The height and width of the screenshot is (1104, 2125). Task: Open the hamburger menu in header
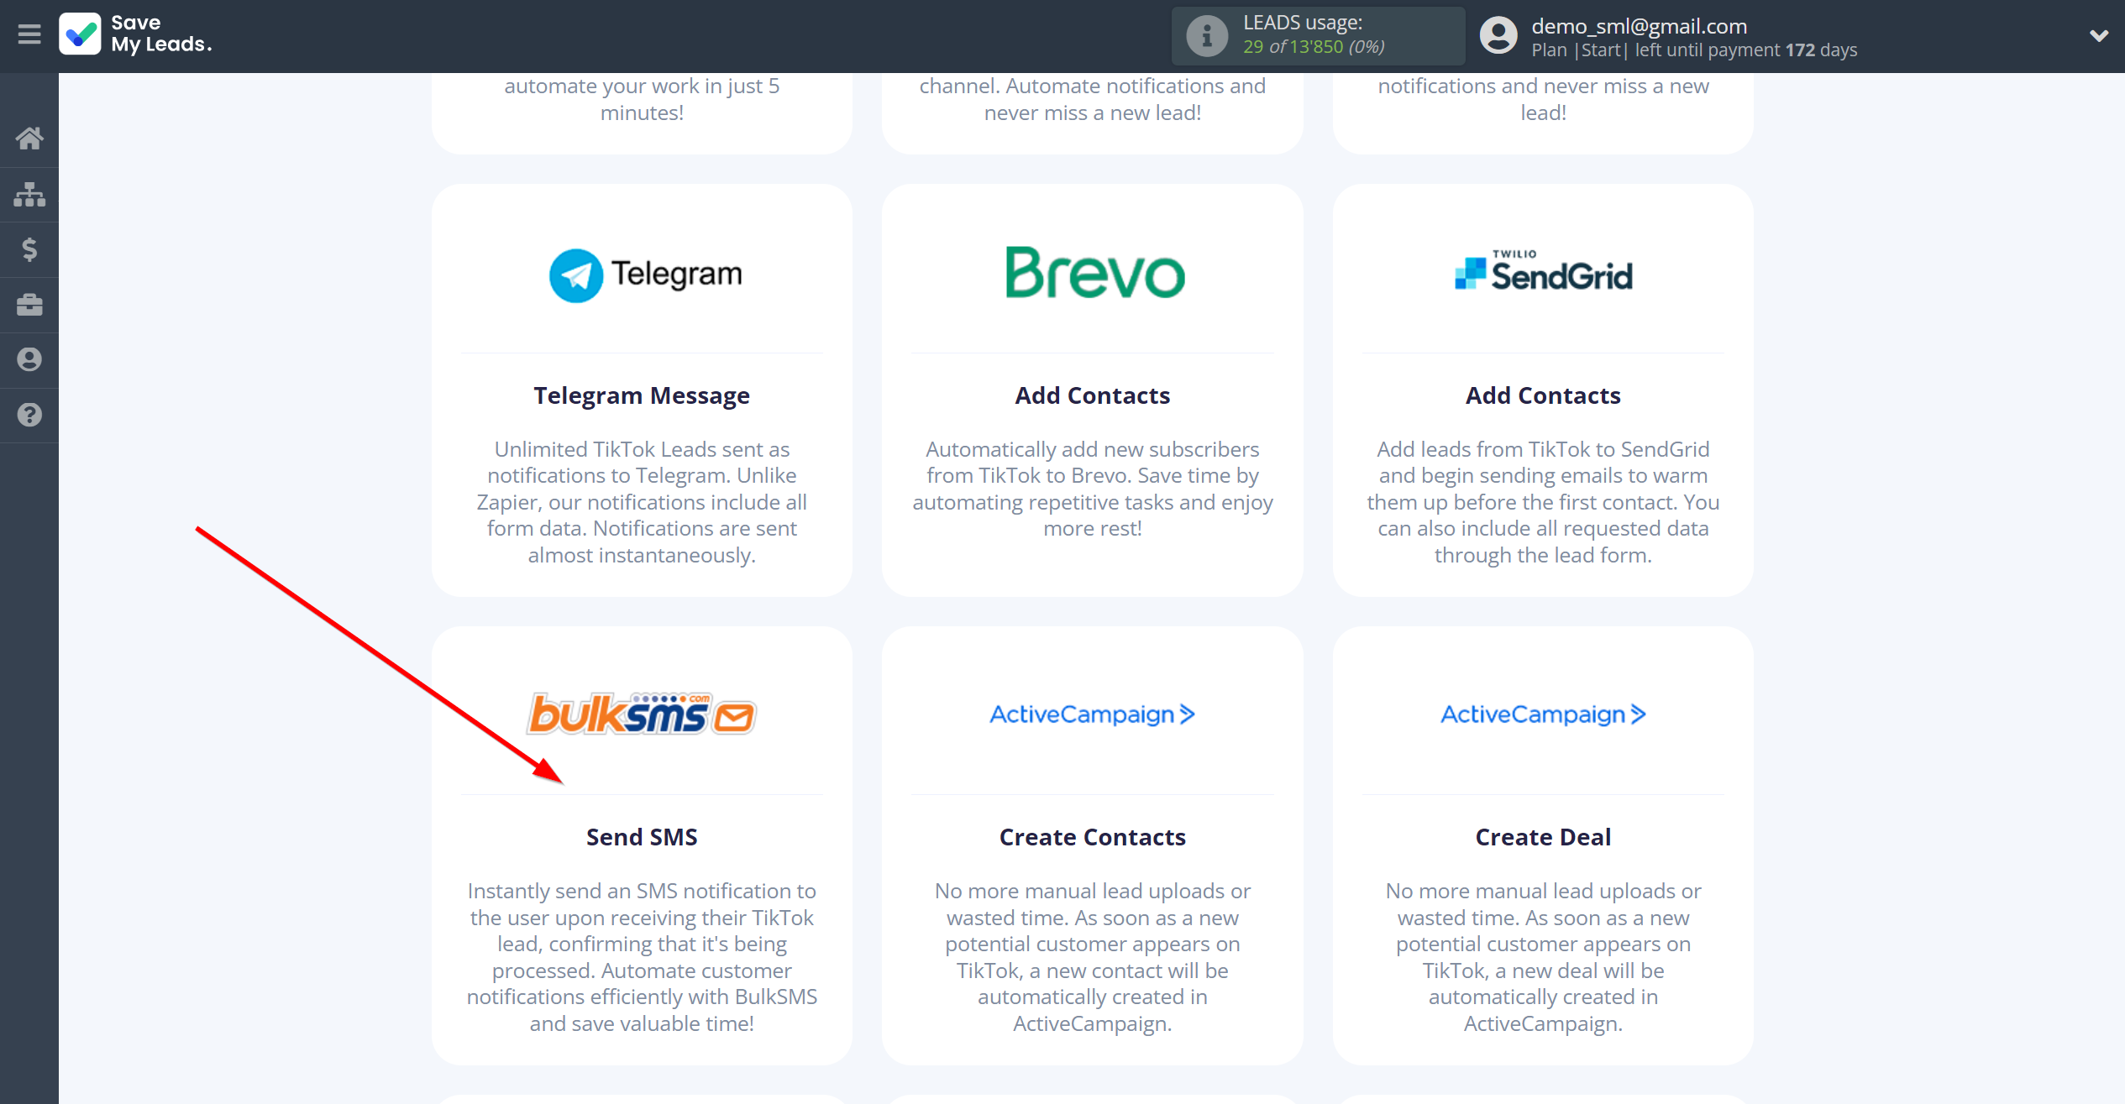click(x=29, y=34)
